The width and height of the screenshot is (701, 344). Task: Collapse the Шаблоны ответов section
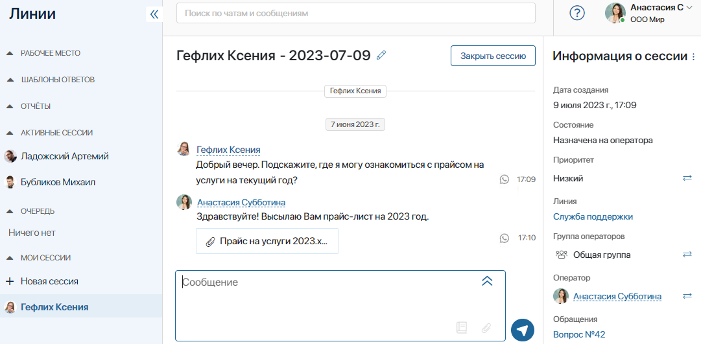[x=10, y=80]
